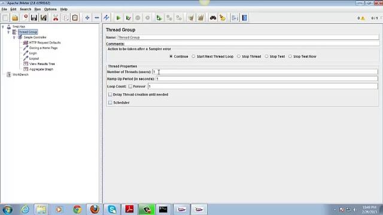Screen dimensions: 383x215
Task: Click the Number of Threads field
Action: click(265, 72)
